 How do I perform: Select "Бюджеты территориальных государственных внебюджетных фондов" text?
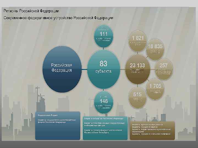pos(105,124)
